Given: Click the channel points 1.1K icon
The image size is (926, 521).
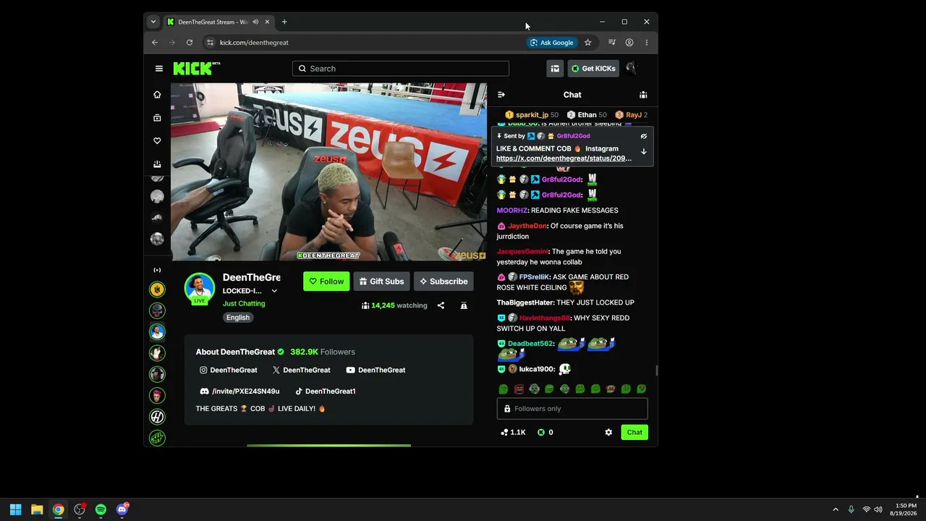Looking at the screenshot, I should click(513, 433).
